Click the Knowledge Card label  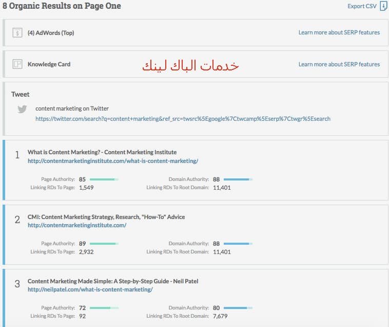tap(49, 64)
